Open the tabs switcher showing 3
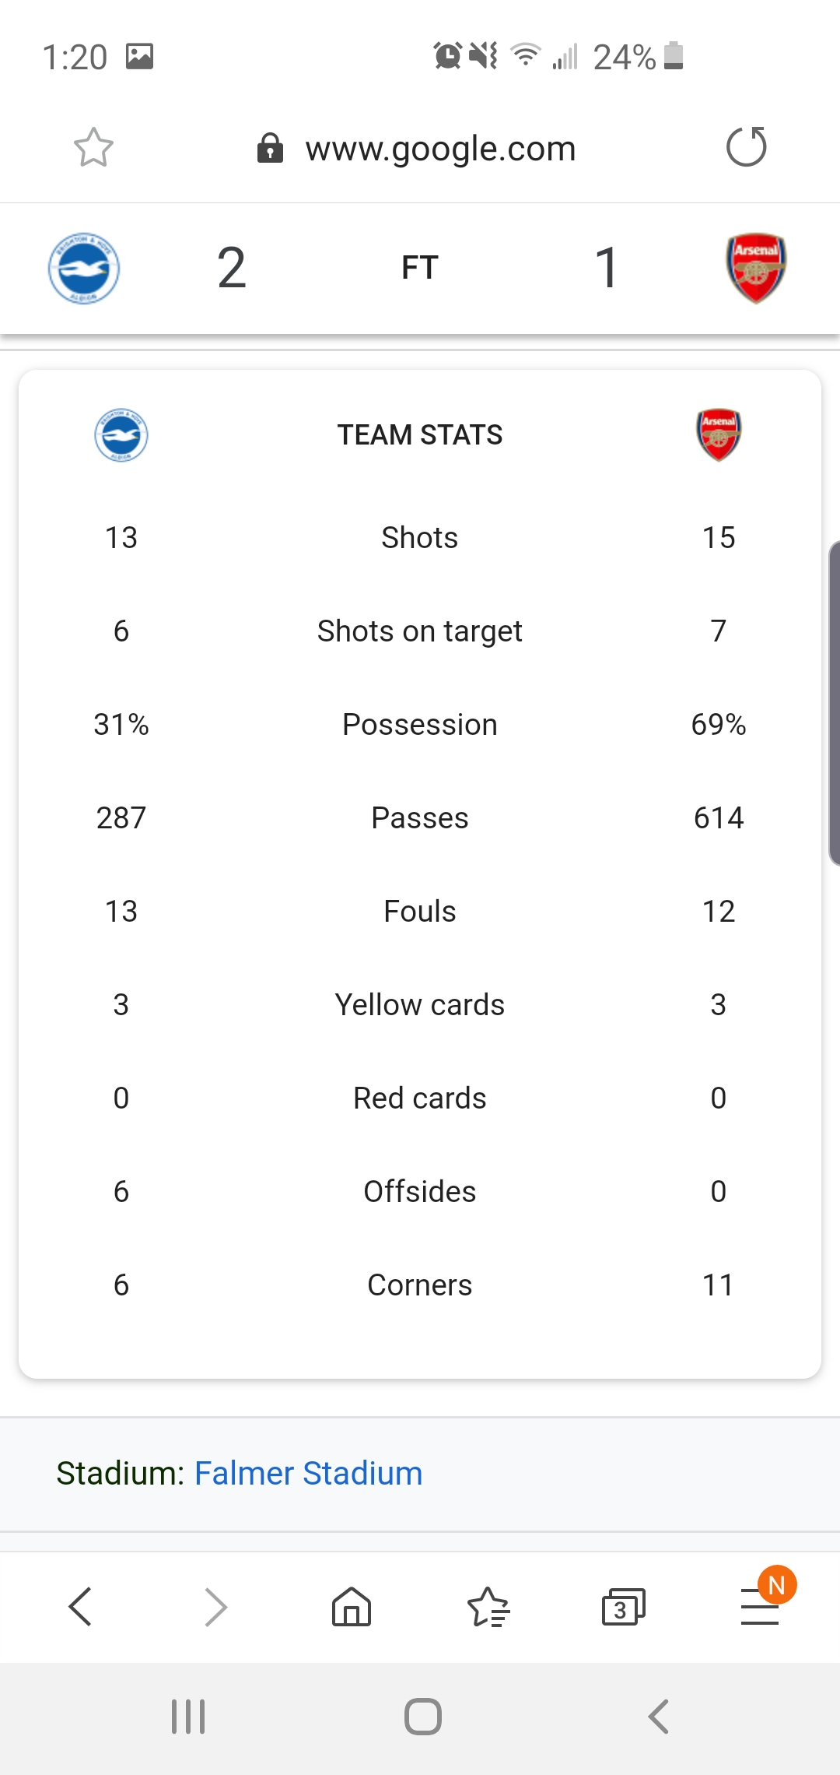 click(624, 1607)
